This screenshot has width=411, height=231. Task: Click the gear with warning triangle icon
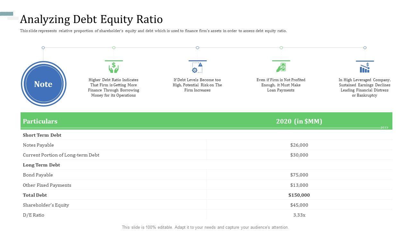197,68
